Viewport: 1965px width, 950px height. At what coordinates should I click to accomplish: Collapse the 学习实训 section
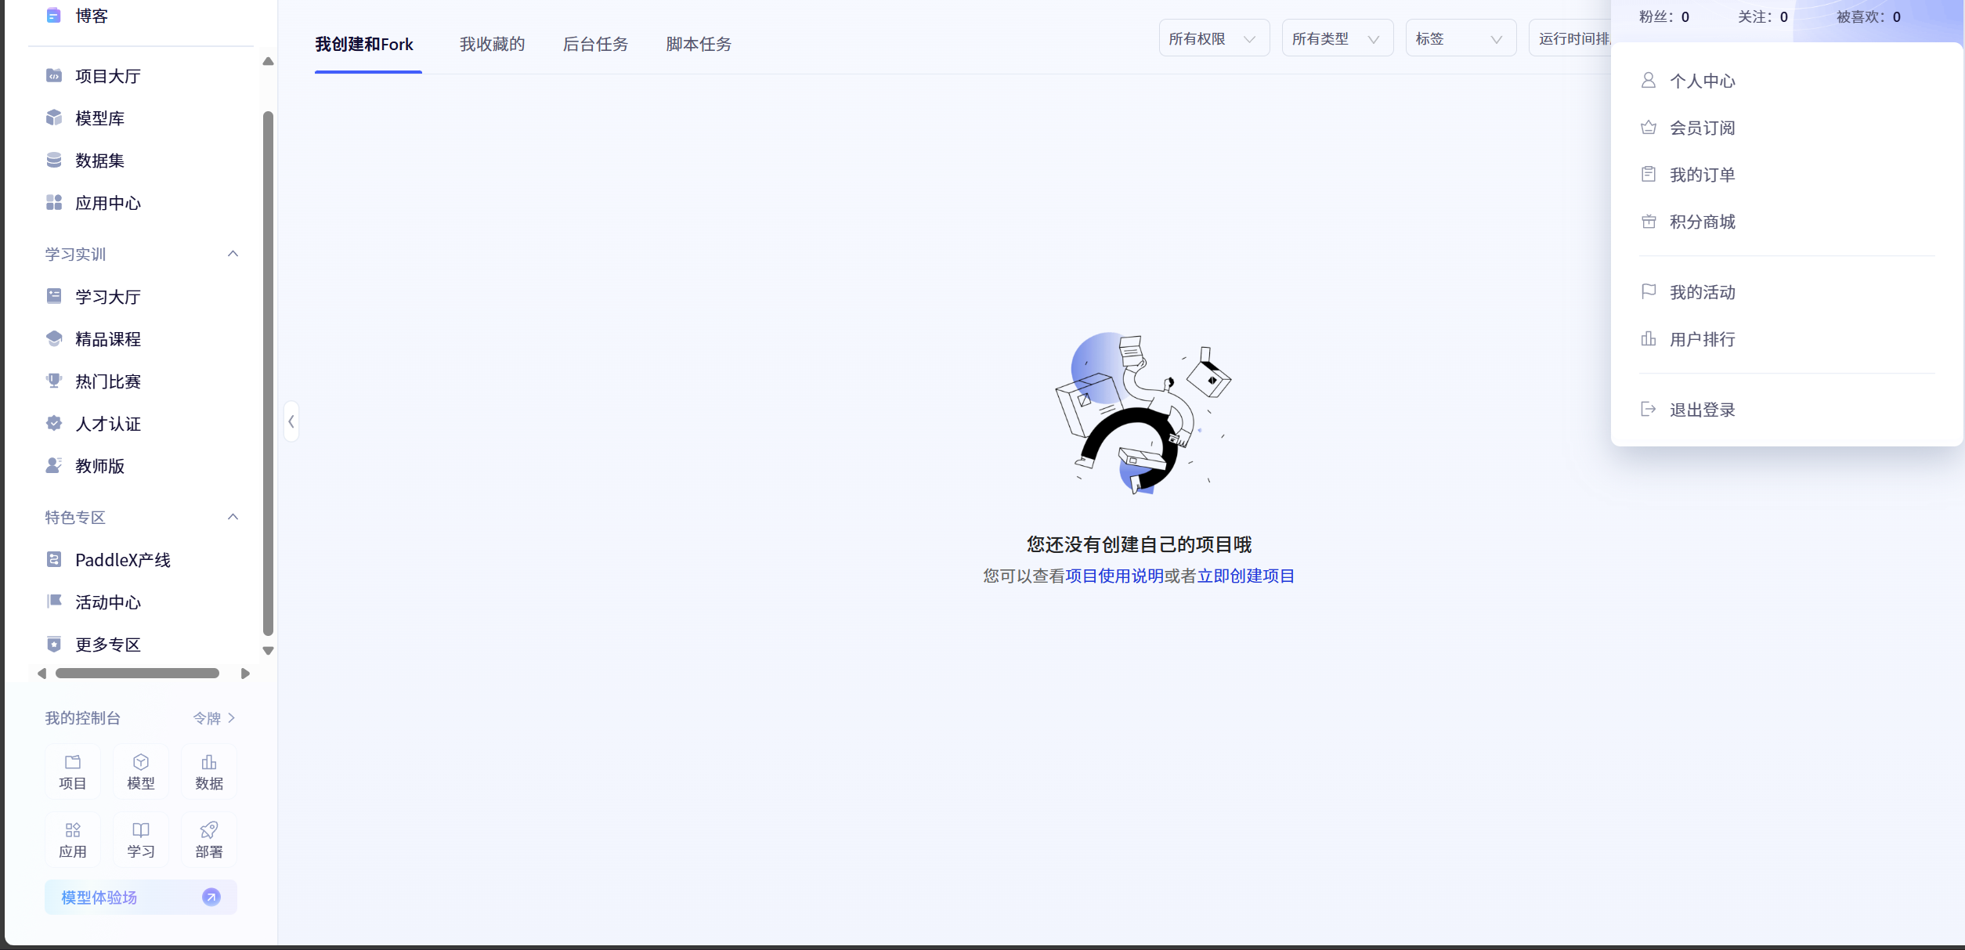[x=233, y=254]
